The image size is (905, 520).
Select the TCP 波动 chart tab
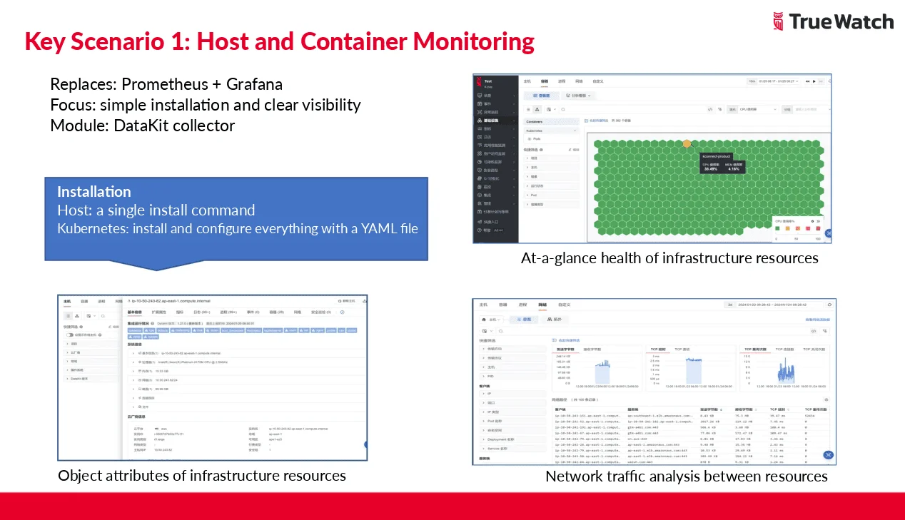click(682, 350)
